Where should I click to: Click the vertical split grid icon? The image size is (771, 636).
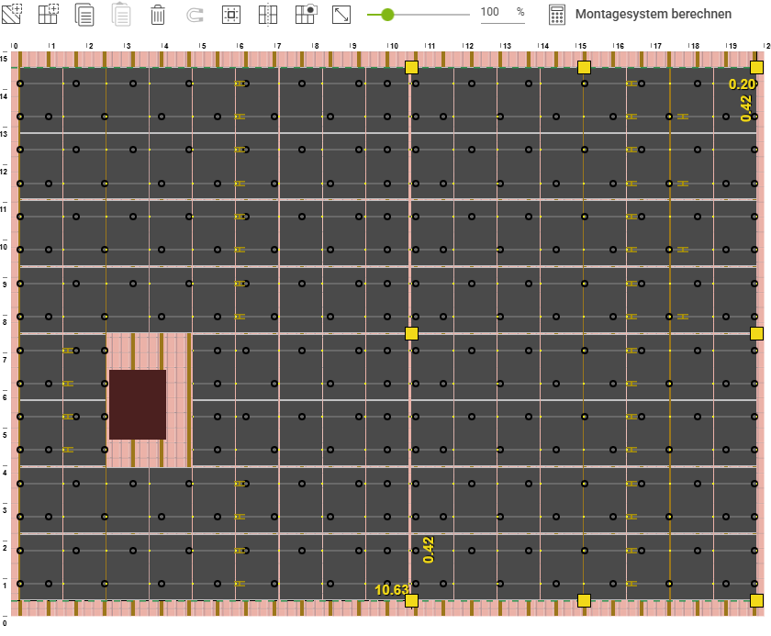coord(268,15)
